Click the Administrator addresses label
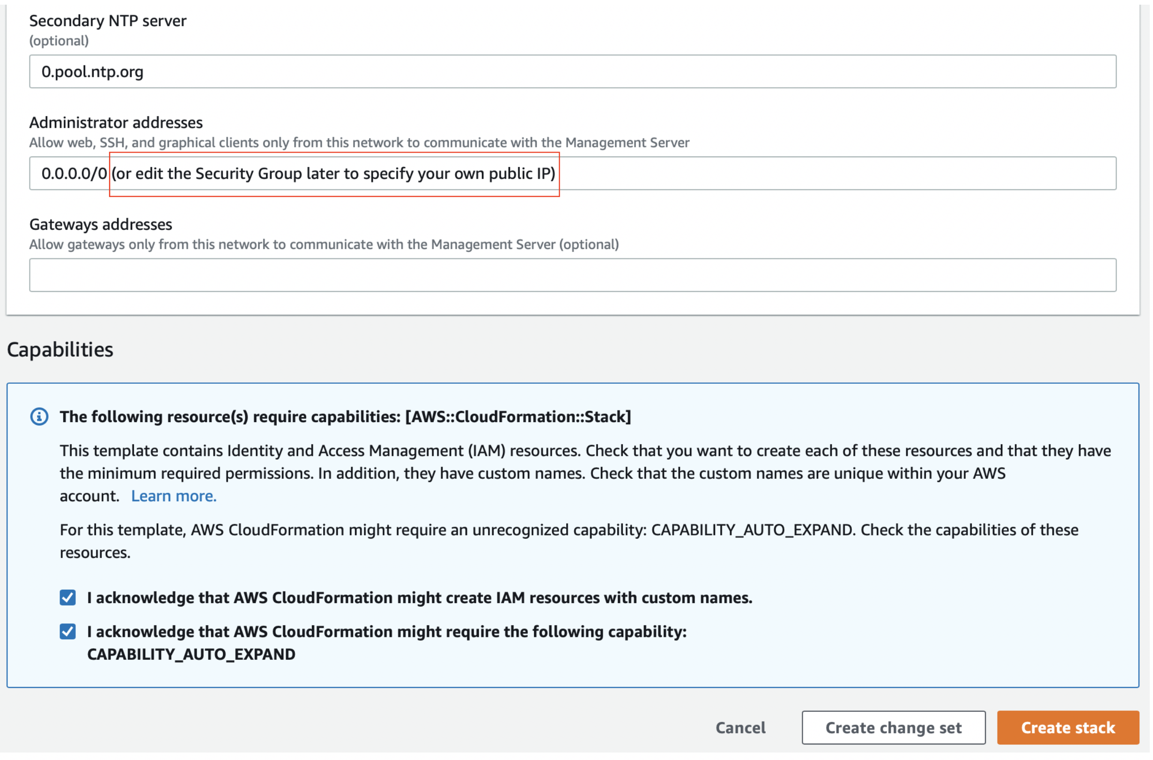The image size is (1153, 760). (x=116, y=123)
